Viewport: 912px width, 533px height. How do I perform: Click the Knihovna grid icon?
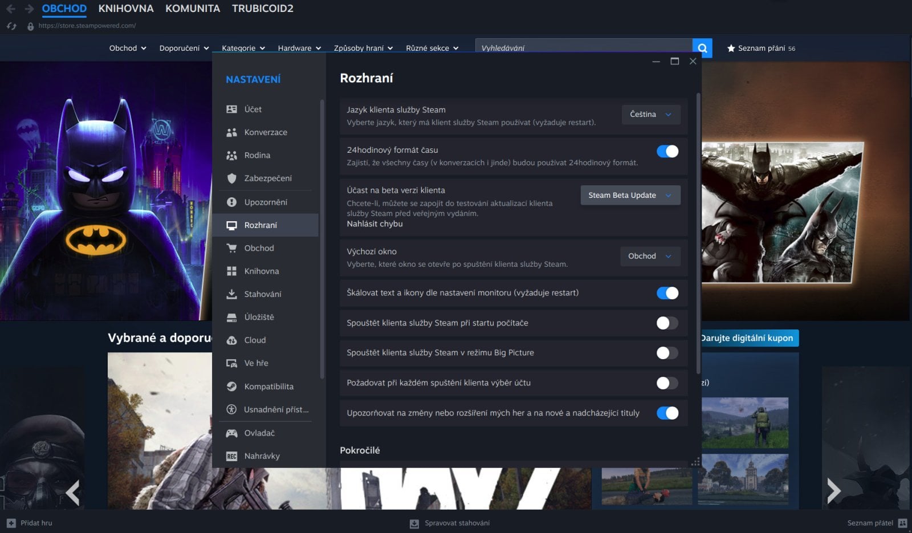point(231,271)
